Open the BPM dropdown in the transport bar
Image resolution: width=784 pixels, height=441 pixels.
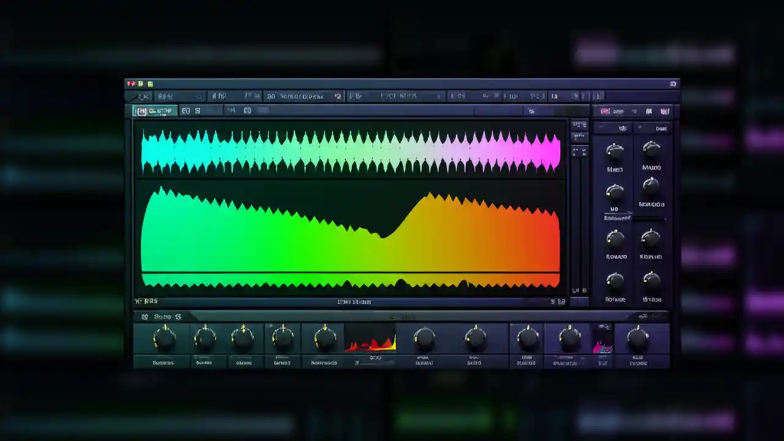pyautogui.click(x=200, y=96)
